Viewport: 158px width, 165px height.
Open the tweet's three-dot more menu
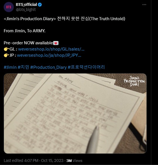(144, 4)
